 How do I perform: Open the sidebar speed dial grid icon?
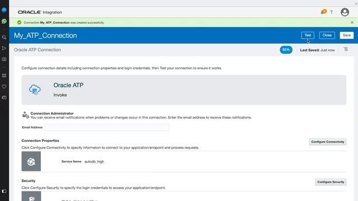(4, 75)
